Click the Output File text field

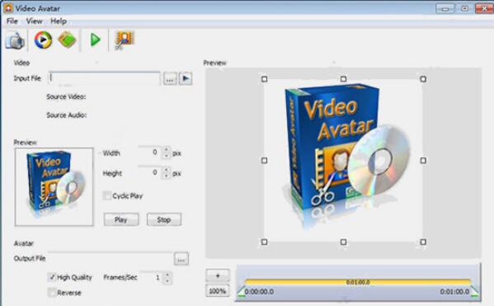(110, 258)
